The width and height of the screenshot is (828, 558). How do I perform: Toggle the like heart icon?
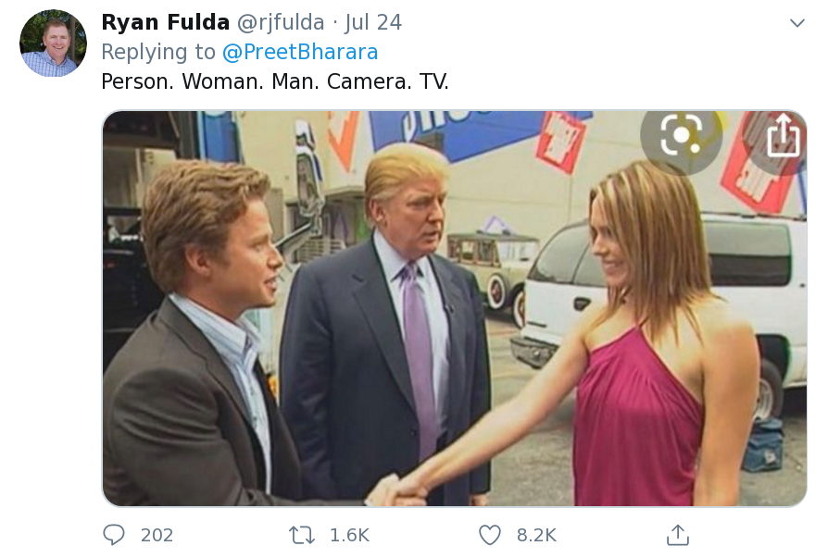pos(490,535)
